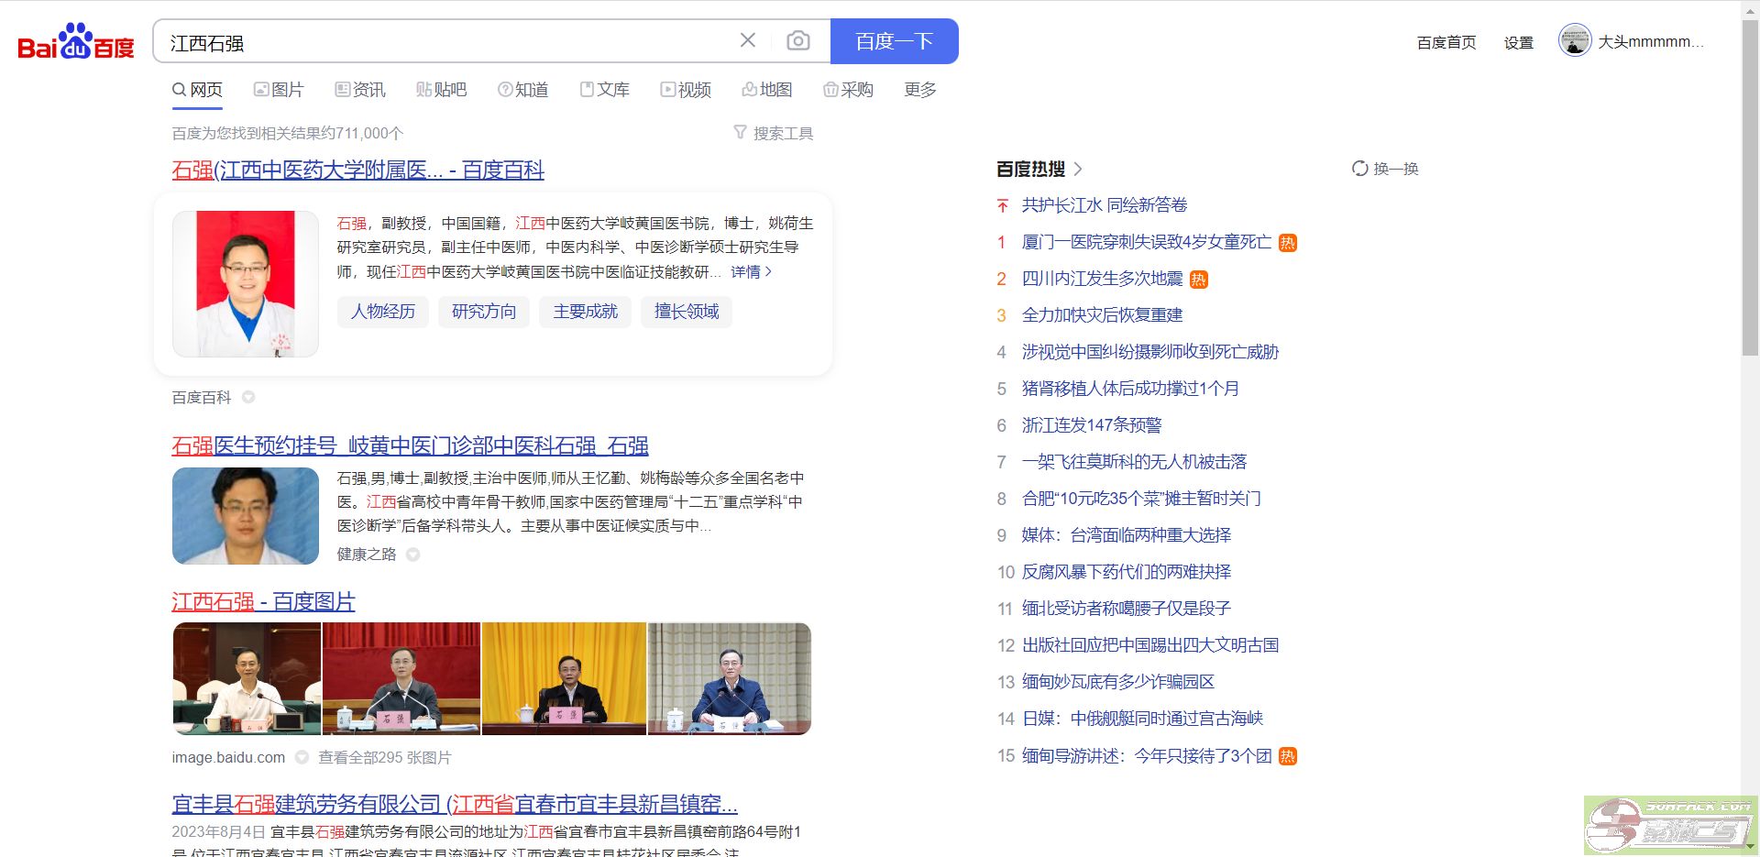1760x857 pixels.
Task: Expand dropdown icon beside image.baidu.com
Action: coord(302,757)
